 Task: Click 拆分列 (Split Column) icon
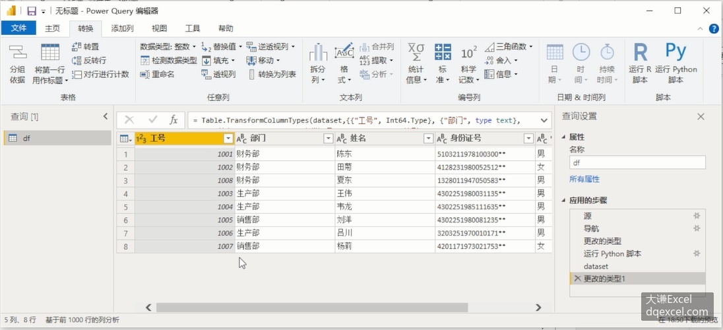(x=318, y=52)
